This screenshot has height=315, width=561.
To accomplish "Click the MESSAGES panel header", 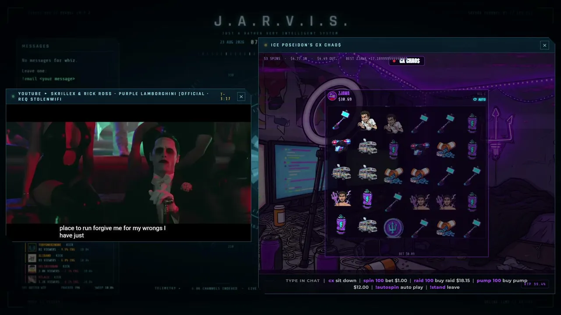I will coord(36,46).
